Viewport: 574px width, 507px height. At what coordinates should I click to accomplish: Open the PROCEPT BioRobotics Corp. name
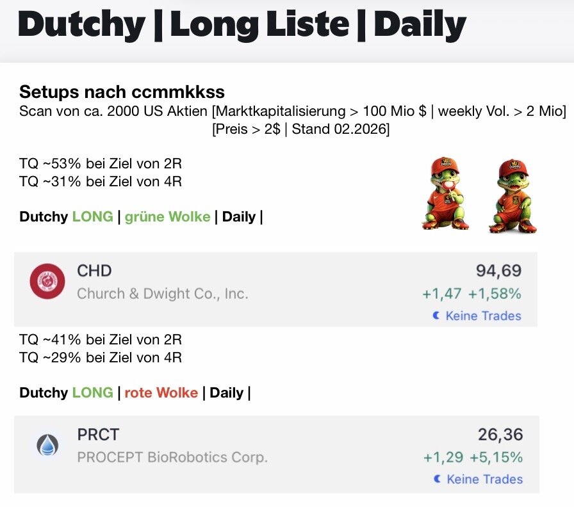(x=172, y=458)
